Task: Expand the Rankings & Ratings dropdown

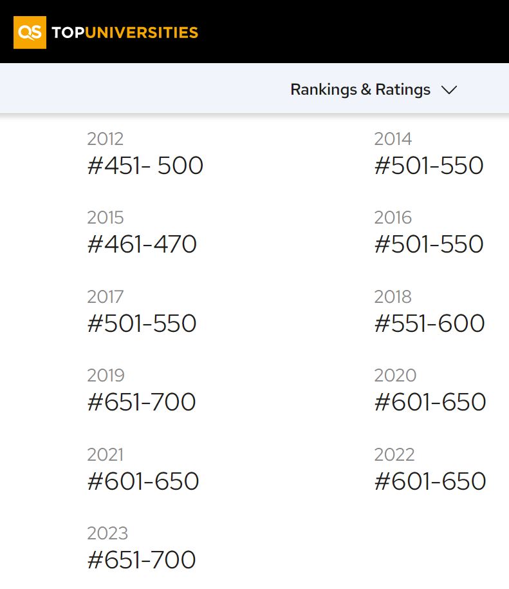Action: click(374, 90)
